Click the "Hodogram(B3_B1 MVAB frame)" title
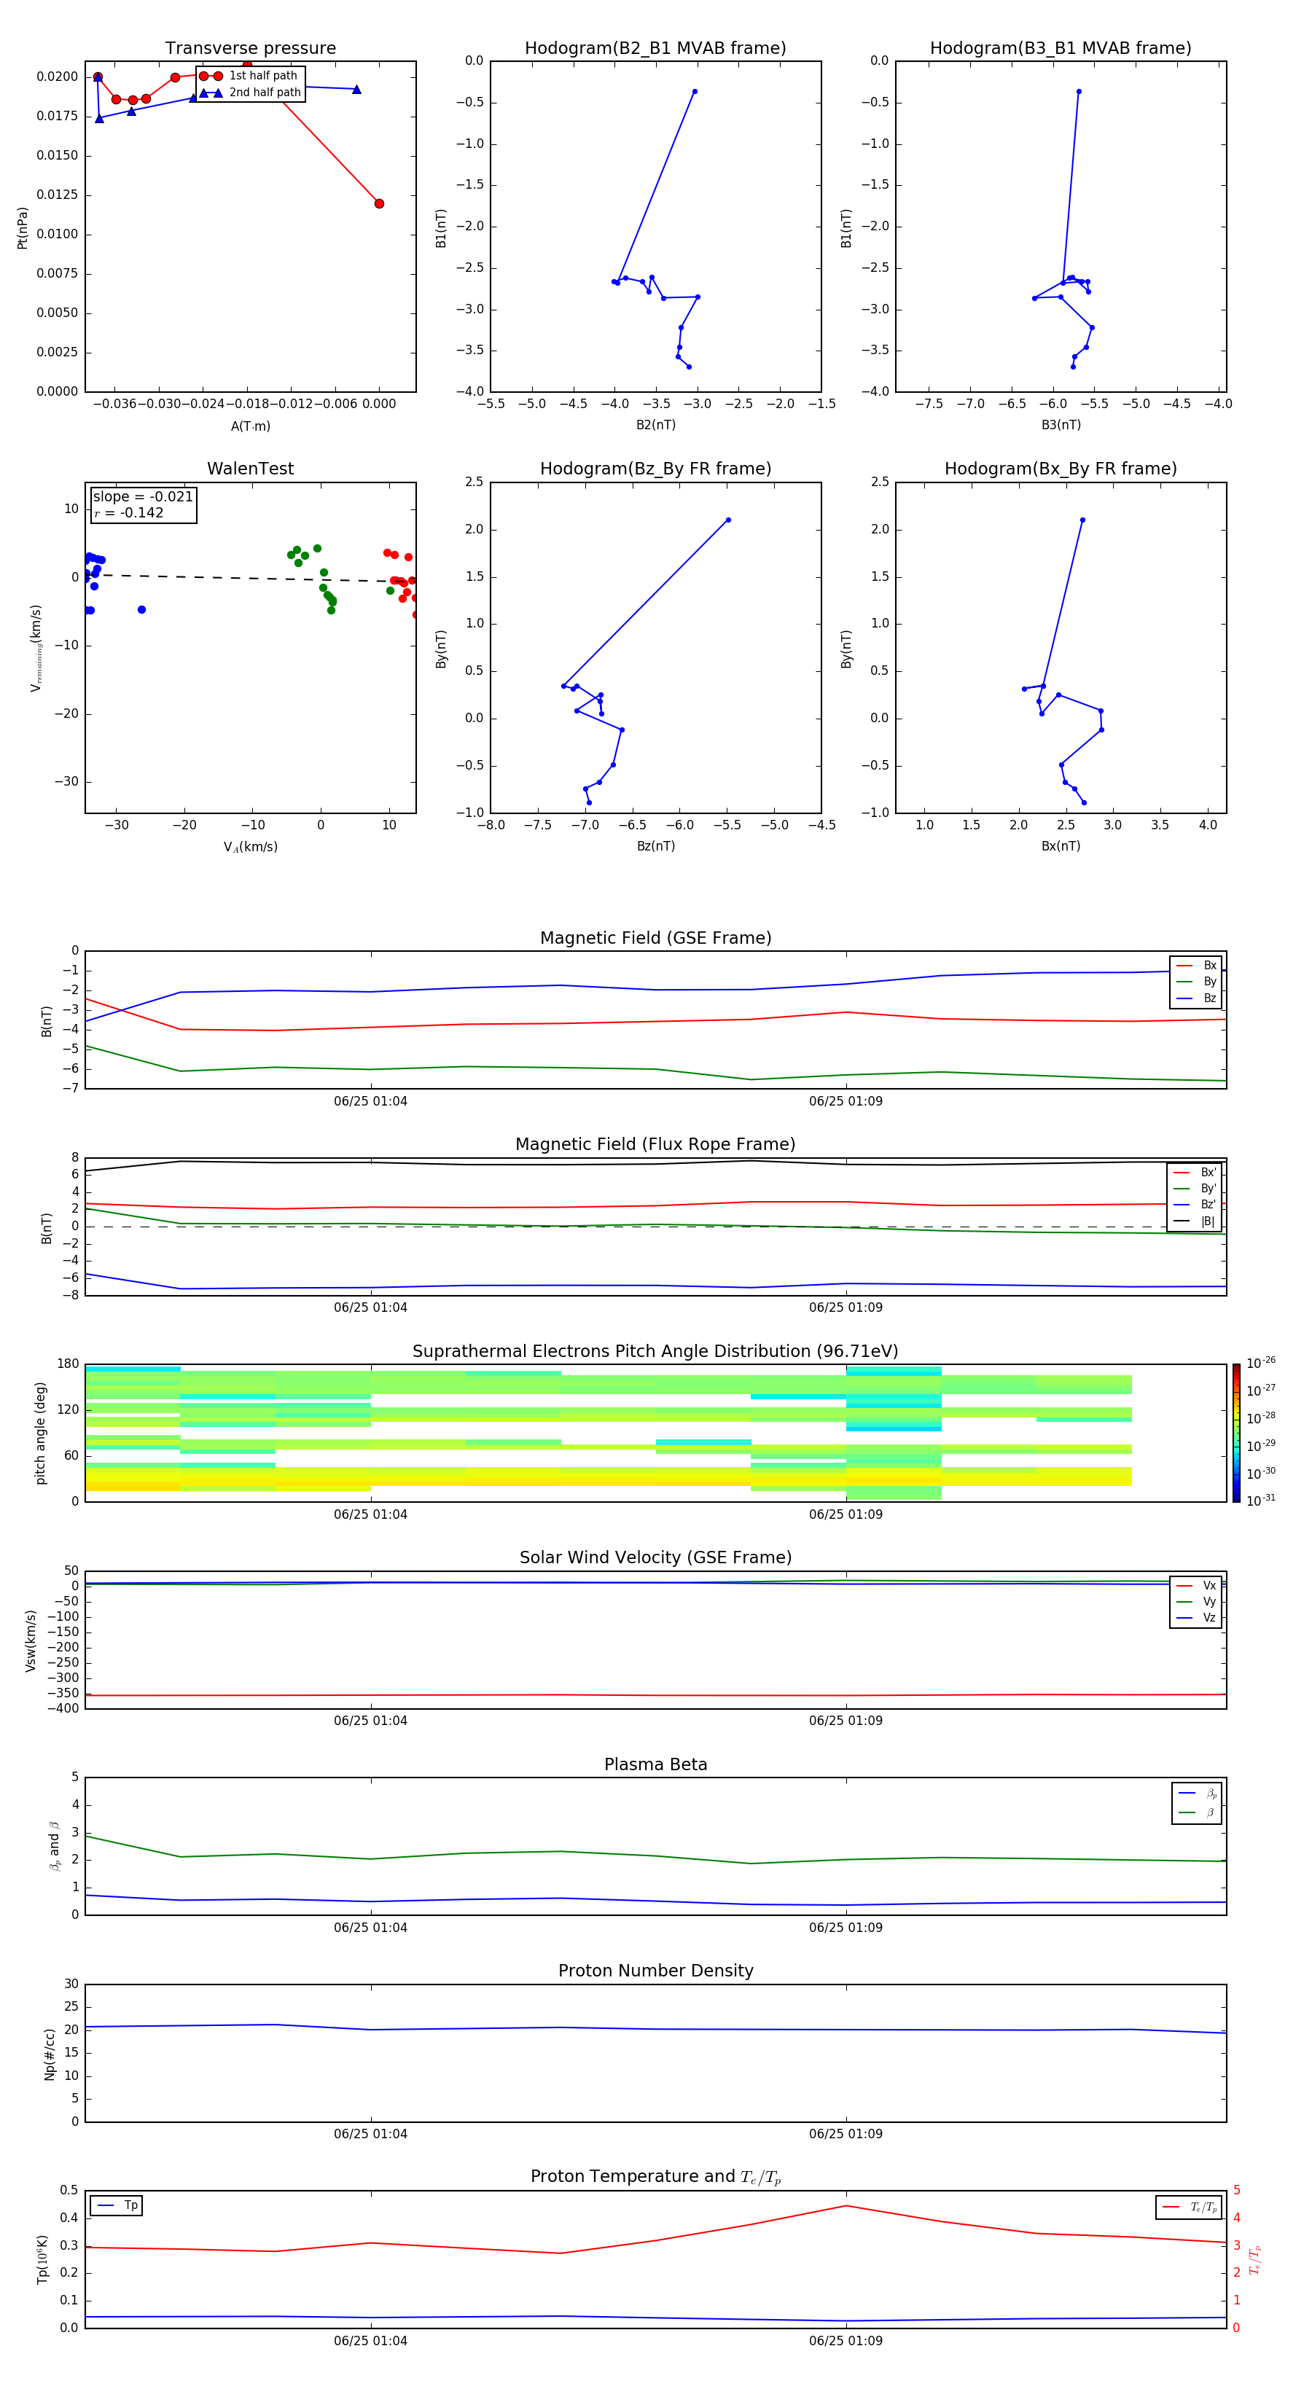 pyautogui.click(x=1061, y=49)
